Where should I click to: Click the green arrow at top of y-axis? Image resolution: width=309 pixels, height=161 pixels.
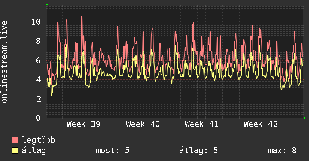pos(47,4)
